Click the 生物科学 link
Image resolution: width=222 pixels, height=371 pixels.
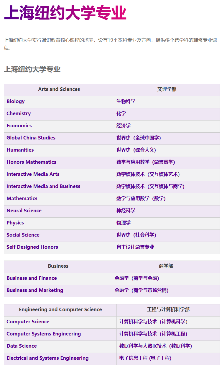tap(126, 101)
